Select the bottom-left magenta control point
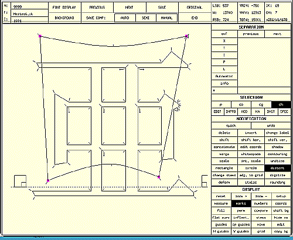 pos(48,181)
